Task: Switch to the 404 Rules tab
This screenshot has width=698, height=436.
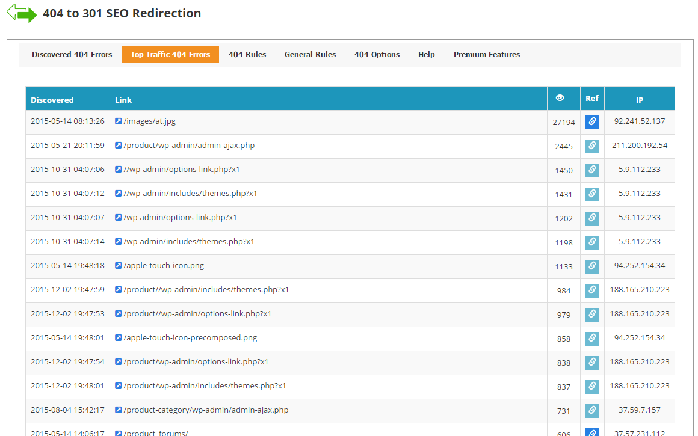Action: click(247, 54)
